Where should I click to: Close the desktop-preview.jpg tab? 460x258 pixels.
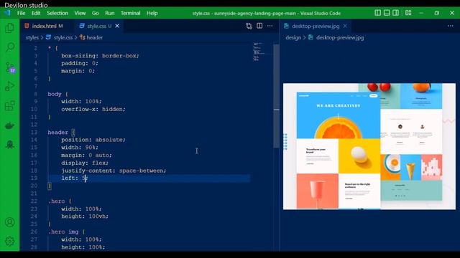pyautogui.click(x=345, y=26)
